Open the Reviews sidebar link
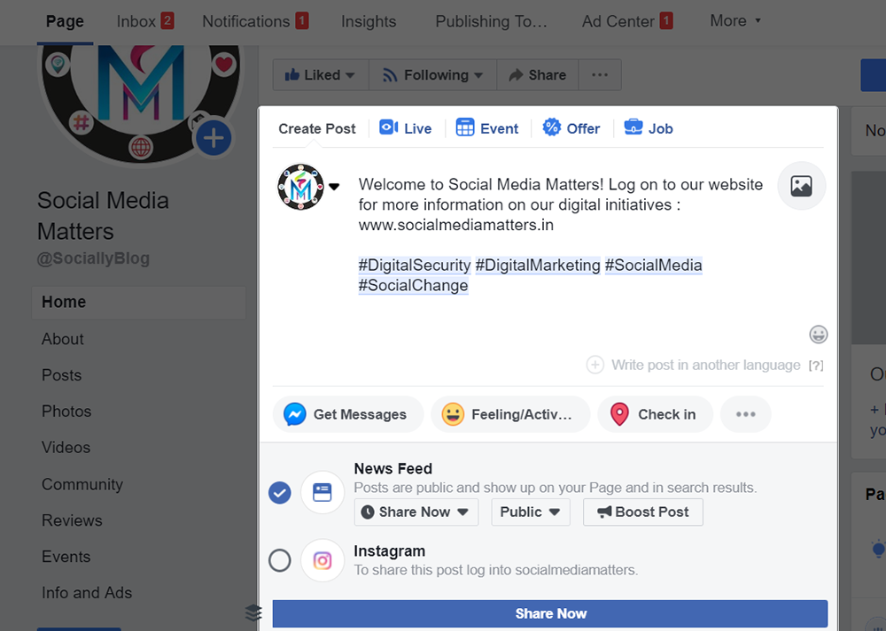 [x=73, y=520]
